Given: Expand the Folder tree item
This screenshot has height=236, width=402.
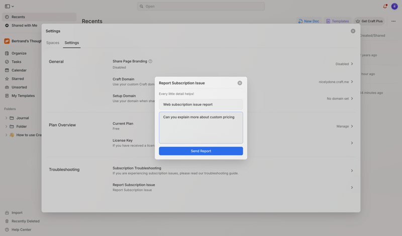Looking at the screenshot, I should tap(6, 127).
